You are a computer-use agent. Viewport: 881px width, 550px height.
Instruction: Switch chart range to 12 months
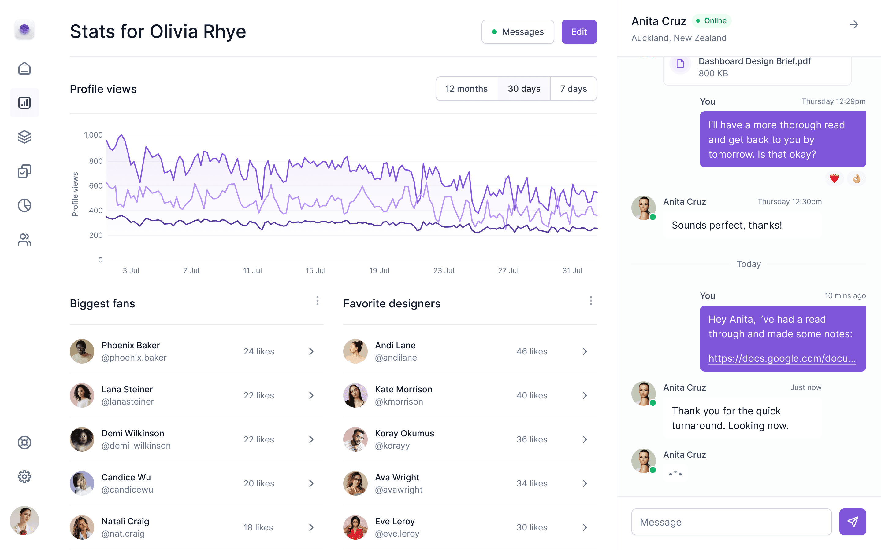tap(466, 89)
